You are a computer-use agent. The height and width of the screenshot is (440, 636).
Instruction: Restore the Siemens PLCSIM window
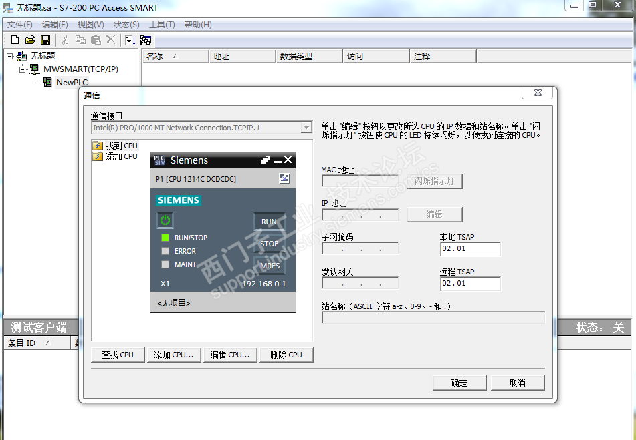tap(266, 160)
